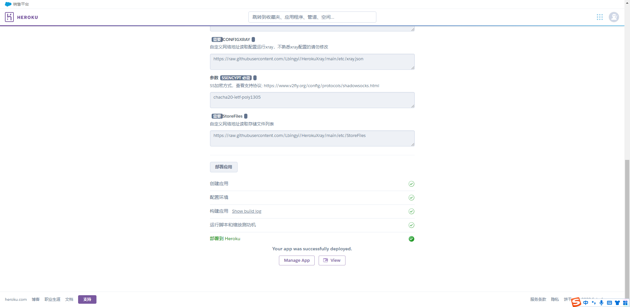Click the 配置环境 success checkmark icon
The height and width of the screenshot is (307, 630).
(x=411, y=198)
